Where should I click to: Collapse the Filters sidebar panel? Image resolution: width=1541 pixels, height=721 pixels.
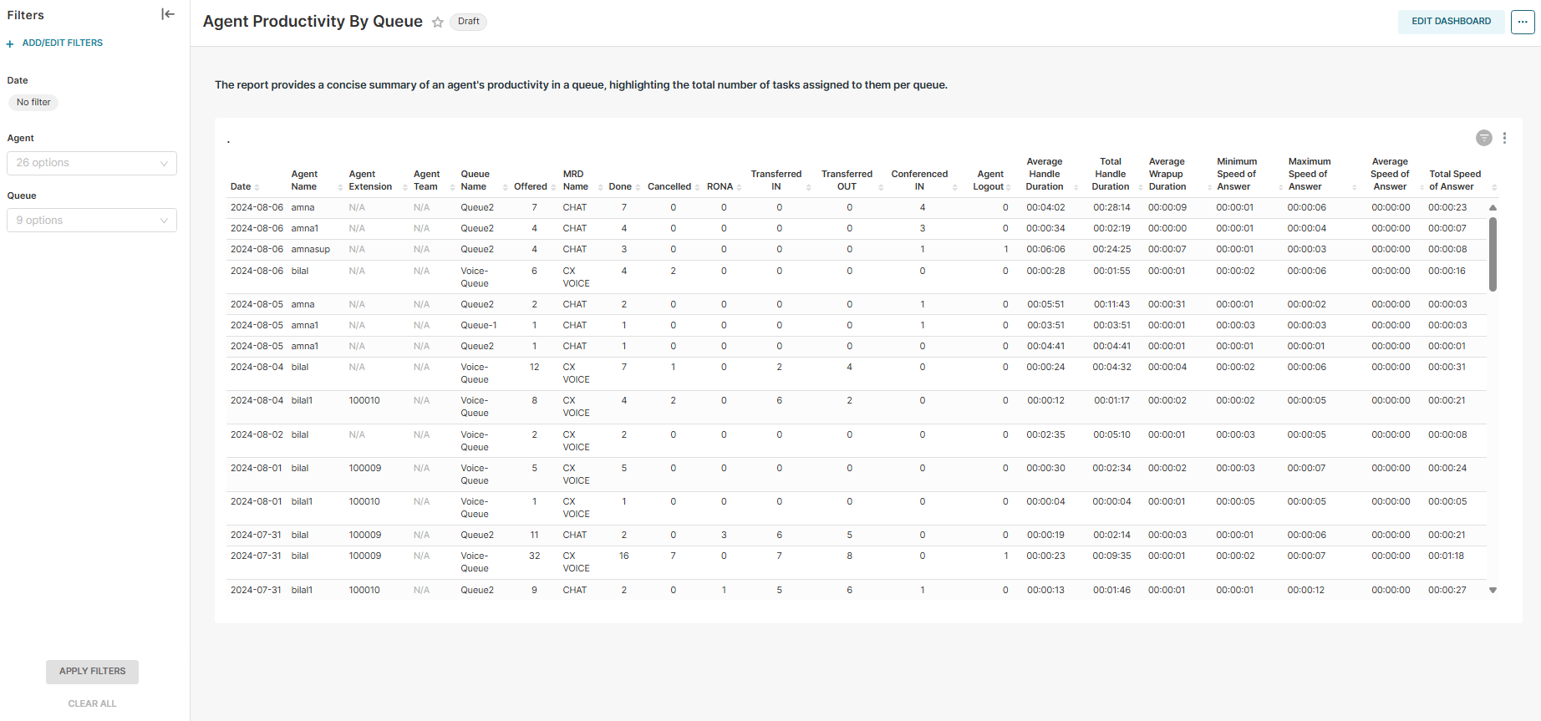[x=168, y=14]
